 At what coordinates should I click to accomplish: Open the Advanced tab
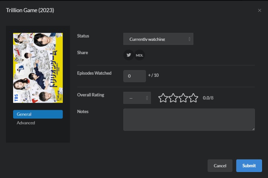click(26, 123)
